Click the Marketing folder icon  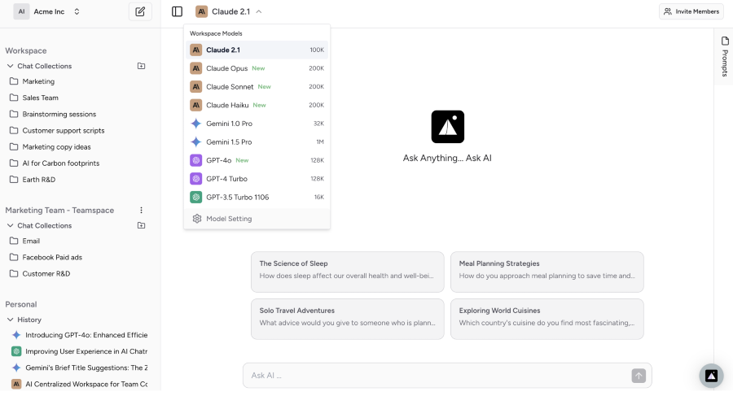pos(14,81)
